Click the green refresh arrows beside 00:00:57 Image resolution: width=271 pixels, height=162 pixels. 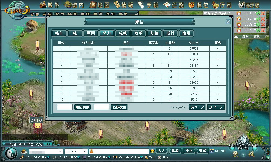point(258,13)
